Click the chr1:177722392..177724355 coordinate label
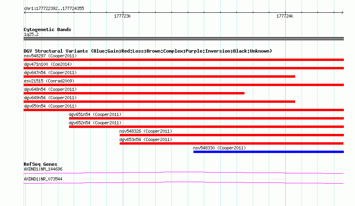Viewport: 355px width, 206px height. click(x=54, y=9)
